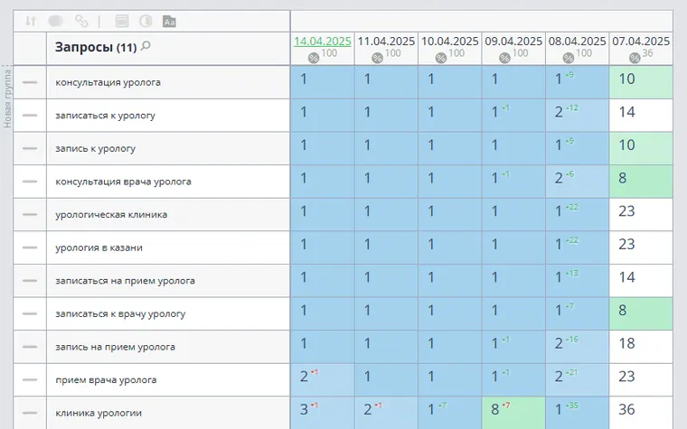This screenshot has height=429, width=687.
Task: Click dash icon of записаться на прием уролога row
Action: [30, 281]
